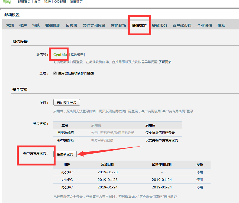Click the 解除绑定 link next to Cynthia
Viewport: 239px width, 203px height.
tap(77, 55)
